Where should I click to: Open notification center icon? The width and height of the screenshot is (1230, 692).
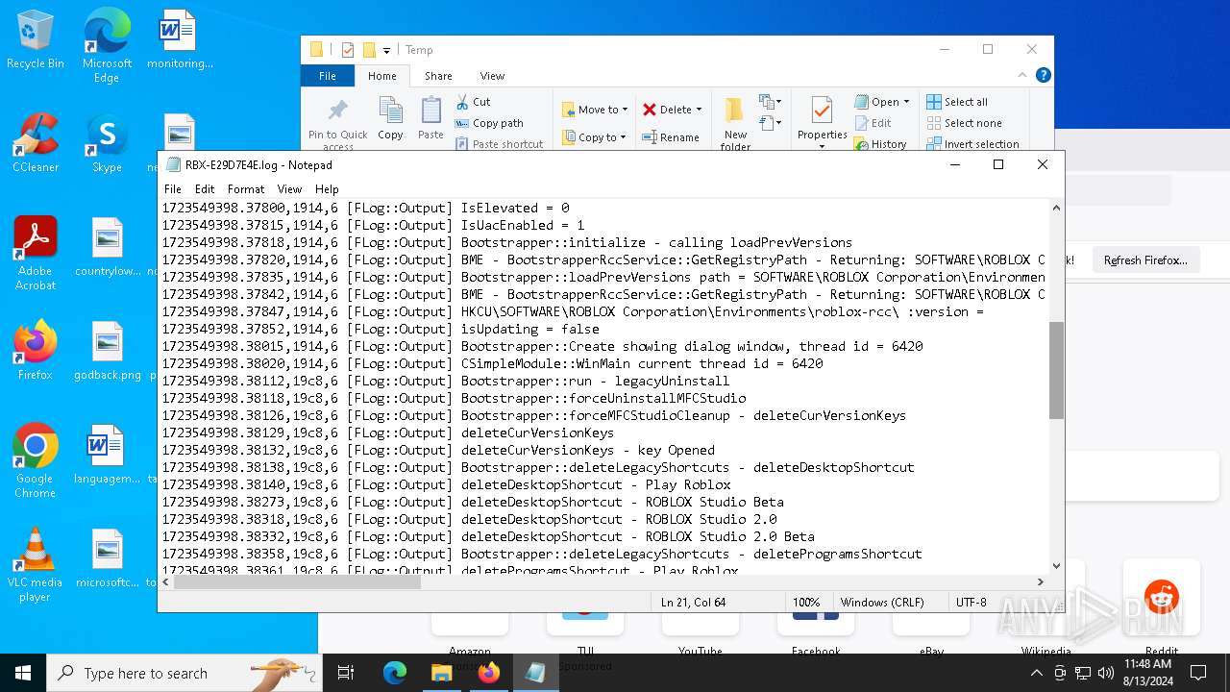click(x=1198, y=673)
